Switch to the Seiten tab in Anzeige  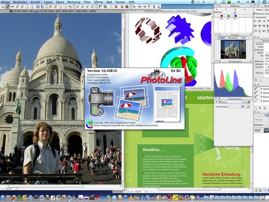click(x=243, y=38)
